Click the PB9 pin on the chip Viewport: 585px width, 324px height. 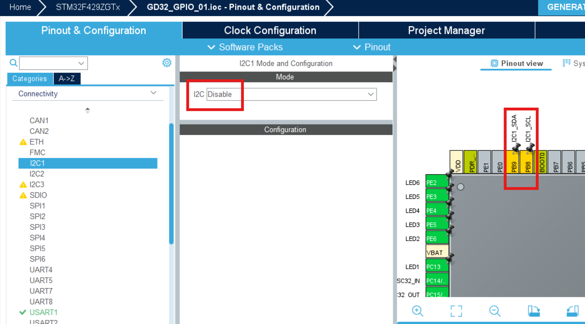click(x=513, y=162)
